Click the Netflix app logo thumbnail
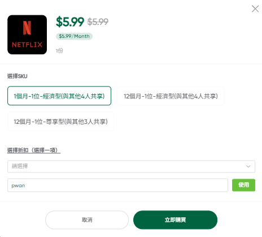 [27, 35]
